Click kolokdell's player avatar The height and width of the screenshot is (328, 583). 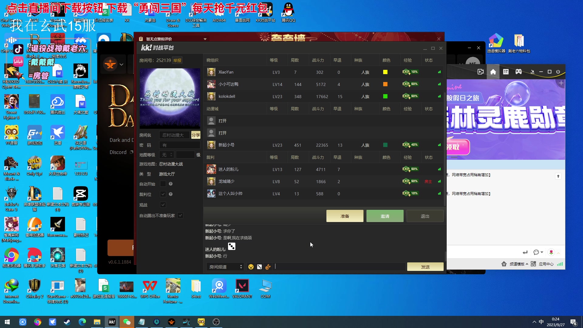(x=211, y=96)
